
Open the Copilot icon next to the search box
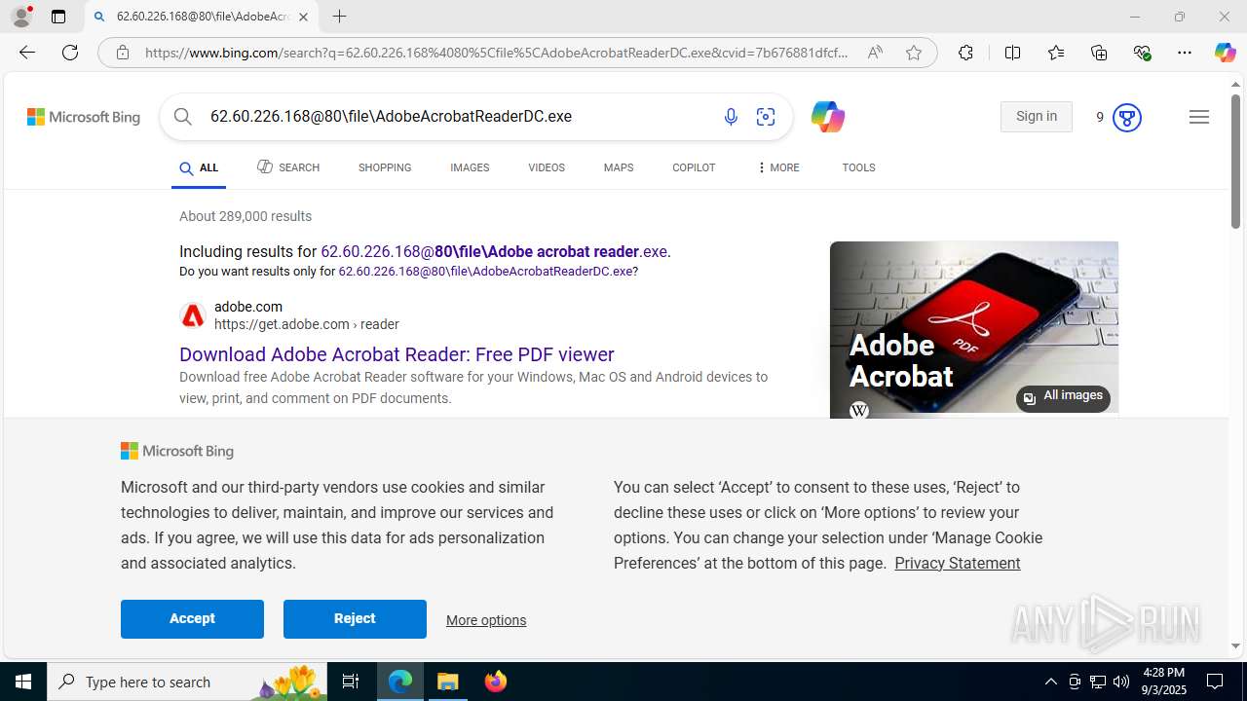coord(827,117)
